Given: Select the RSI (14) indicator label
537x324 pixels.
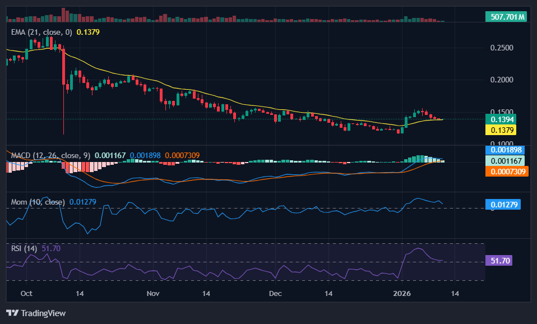Looking at the screenshot, I should pyautogui.click(x=25, y=248).
